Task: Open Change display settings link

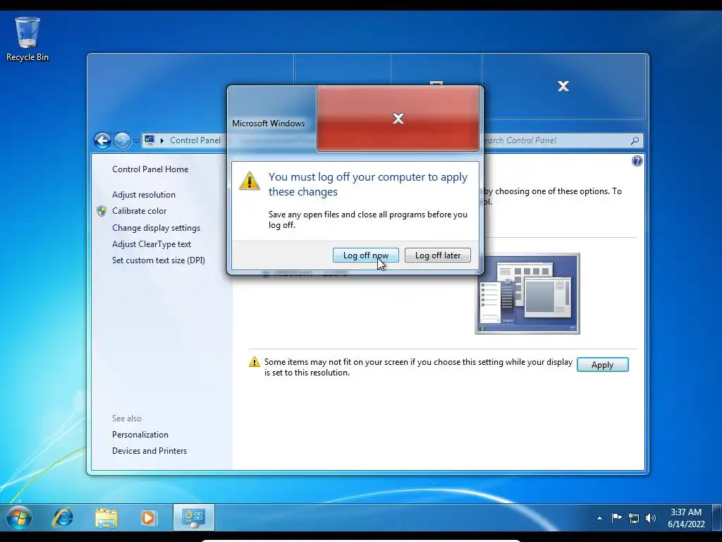Action: coord(156,228)
